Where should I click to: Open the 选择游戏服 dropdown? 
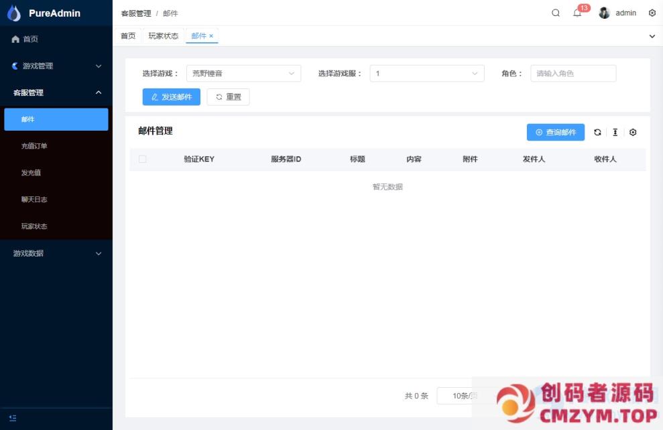[427, 74]
